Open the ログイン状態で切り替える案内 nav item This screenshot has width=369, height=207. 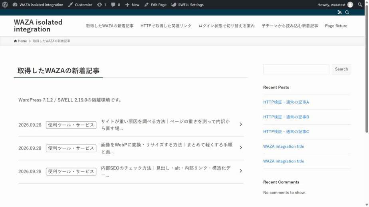click(x=226, y=26)
